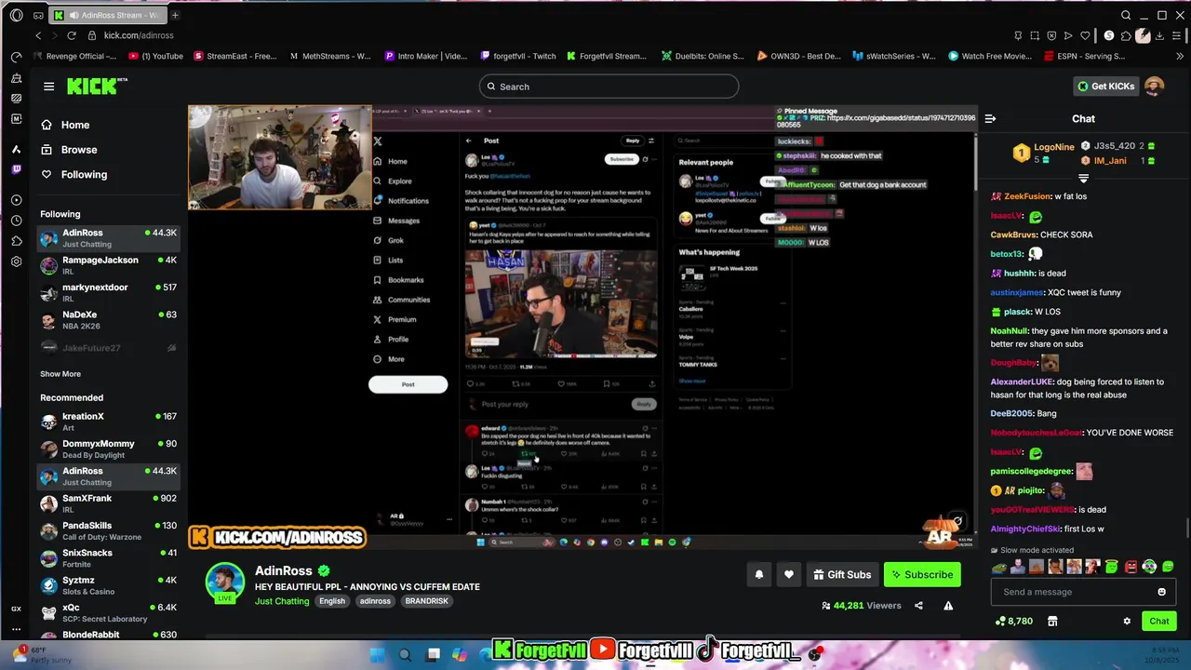Click the browser snapshot icon
This screenshot has height=670, width=1191.
pyautogui.click(x=1035, y=35)
